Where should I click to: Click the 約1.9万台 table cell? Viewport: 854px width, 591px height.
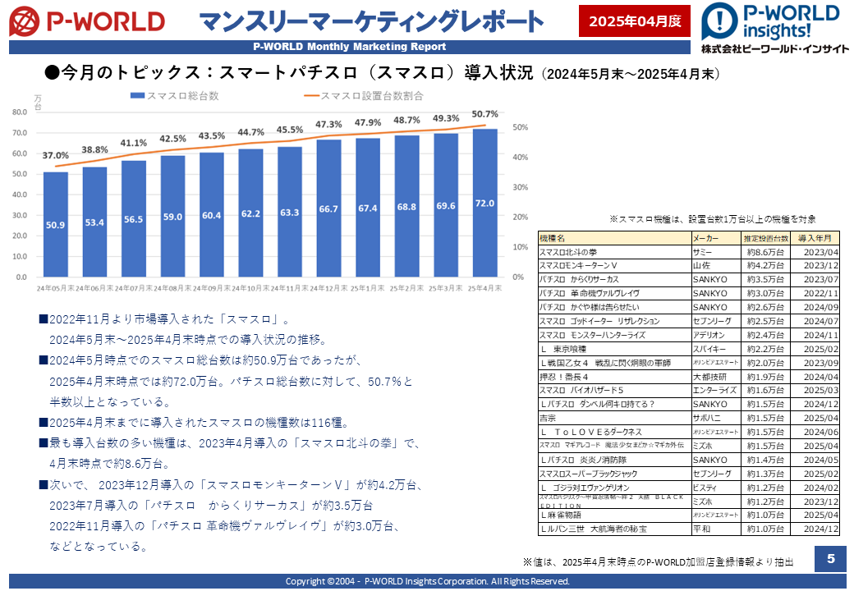pyautogui.click(x=766, y=377)
